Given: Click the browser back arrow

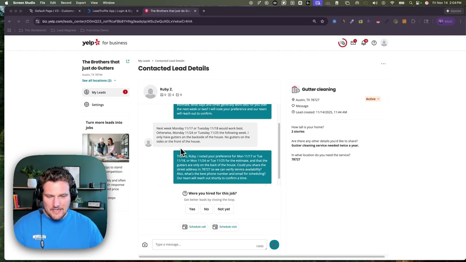Looking at the screenshot, I should tap(10, 21).
